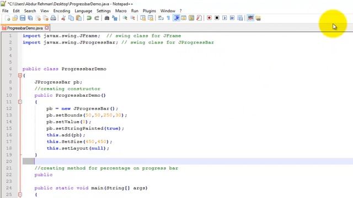
Task: Collapse the main method block at line 25
Action: 20,194
